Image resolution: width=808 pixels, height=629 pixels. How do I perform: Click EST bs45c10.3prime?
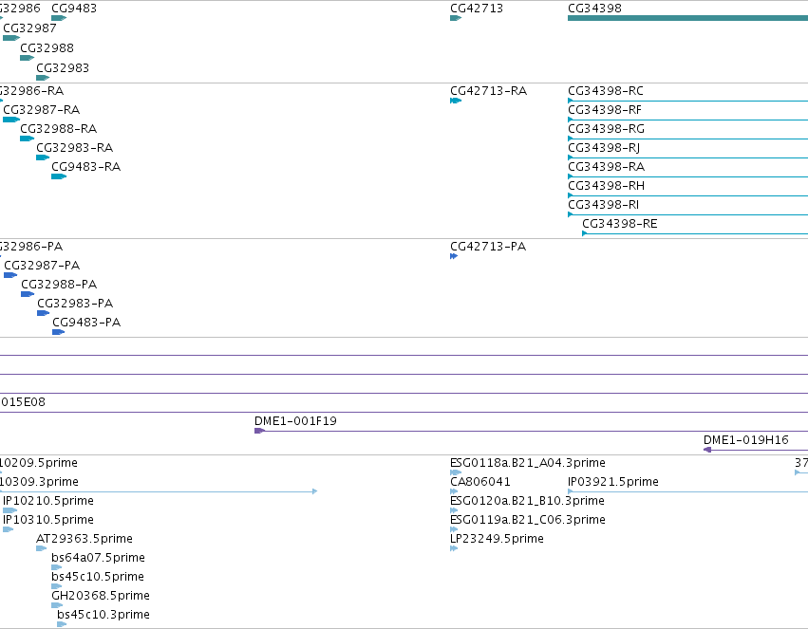point(62,624)
